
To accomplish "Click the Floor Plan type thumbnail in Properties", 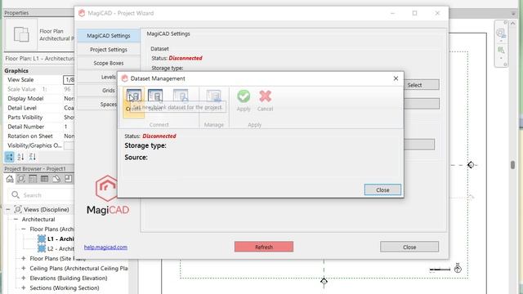I will tap(21, 34).
